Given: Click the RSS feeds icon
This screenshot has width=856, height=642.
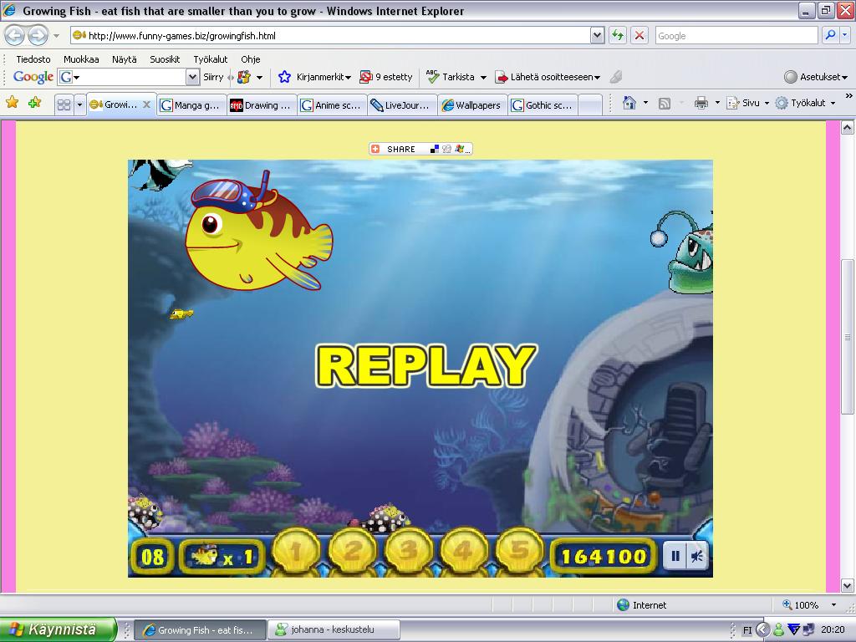Looking at the screenshot, I should 664,103.
